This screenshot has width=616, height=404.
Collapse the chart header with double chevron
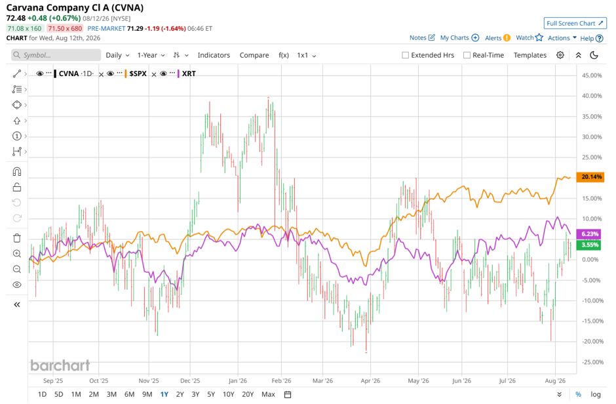(x=578, y=55)
